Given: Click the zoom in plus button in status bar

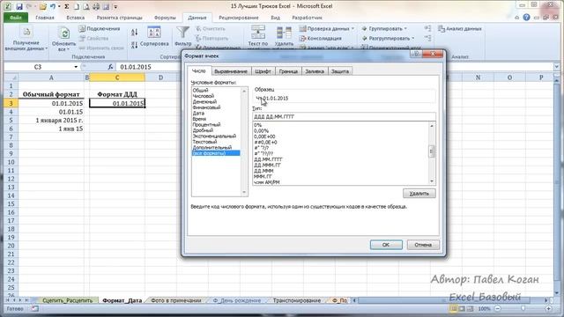Looking at the screenshot, I should point(548,308).
